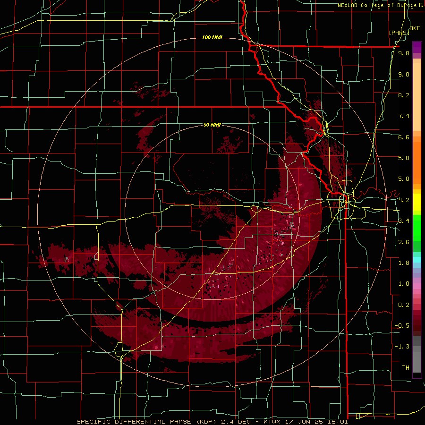This screenshot has width=425, height=425.
Task: Click the 4.2 scale value
Action: click(x=404, y=200)
